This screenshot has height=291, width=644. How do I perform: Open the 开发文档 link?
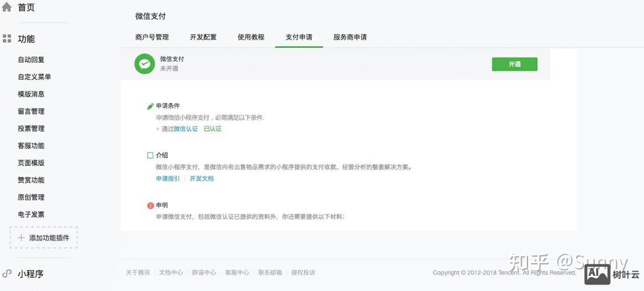pos(202,179)
